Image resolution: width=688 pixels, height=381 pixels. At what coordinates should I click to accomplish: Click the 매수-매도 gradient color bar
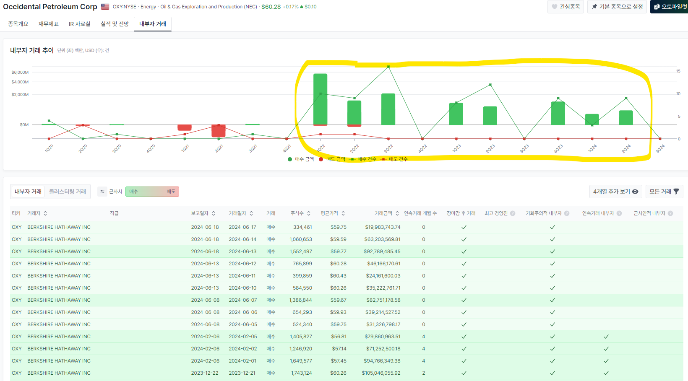pos(152,192)
